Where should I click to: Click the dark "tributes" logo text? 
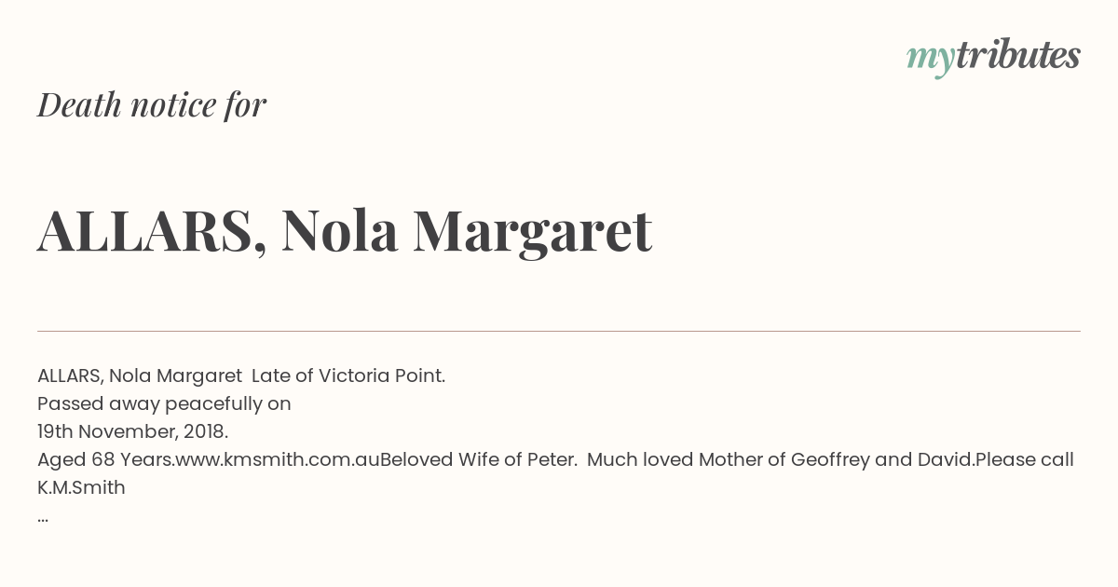coord(1018,55)
